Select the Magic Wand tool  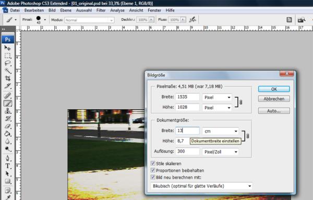(x=8, y=70)
